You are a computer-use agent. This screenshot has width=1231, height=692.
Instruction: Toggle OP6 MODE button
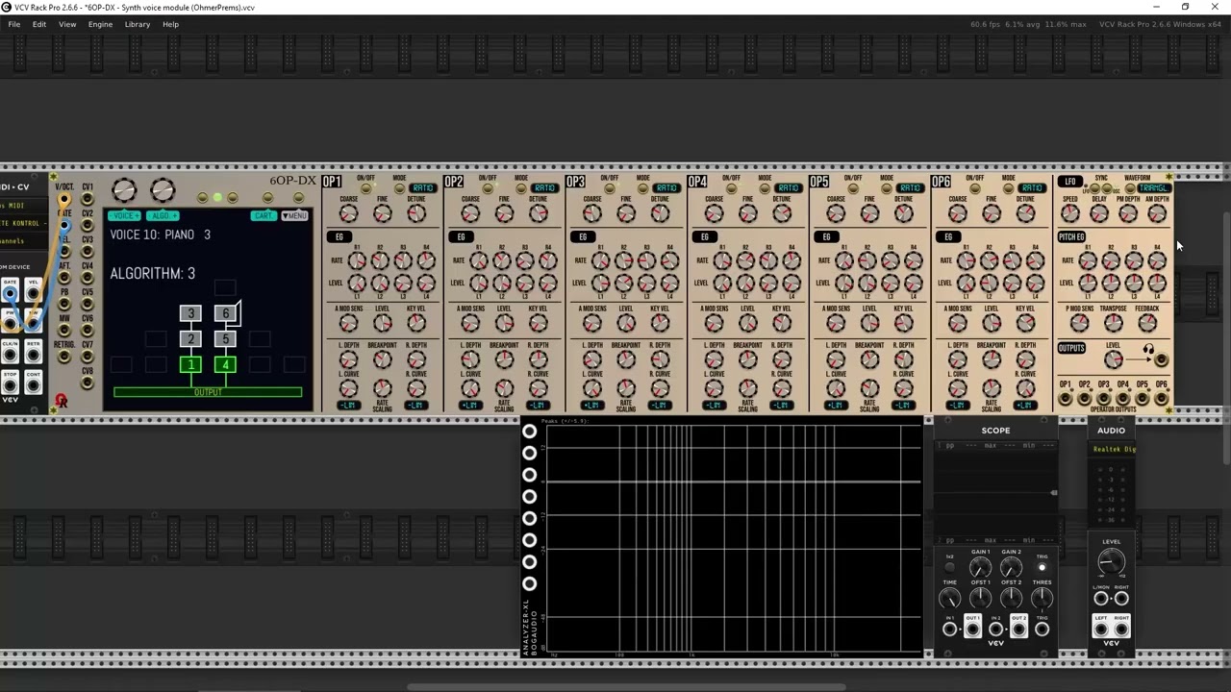[1009, 187]
